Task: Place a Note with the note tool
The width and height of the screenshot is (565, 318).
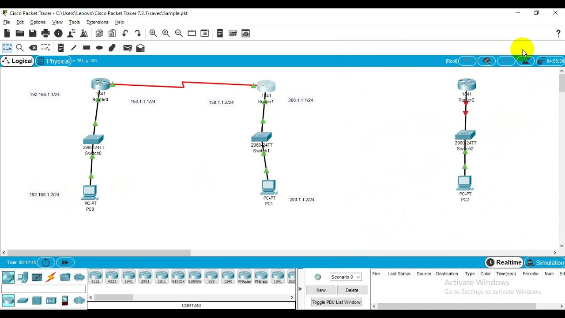Action: tap(61, 48)
